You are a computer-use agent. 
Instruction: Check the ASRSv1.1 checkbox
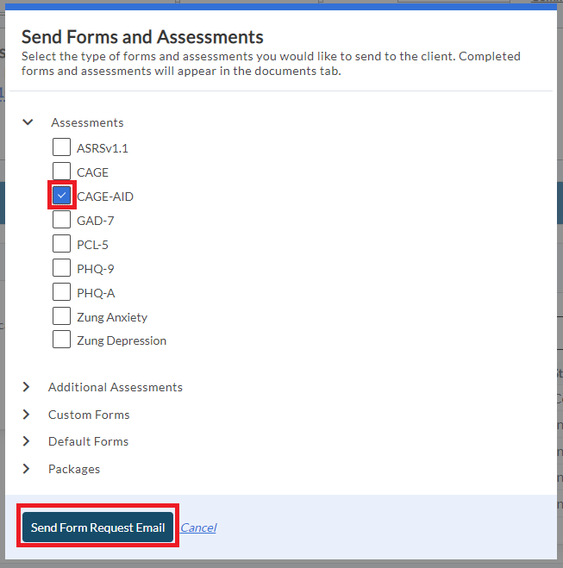tap(62, 147)
